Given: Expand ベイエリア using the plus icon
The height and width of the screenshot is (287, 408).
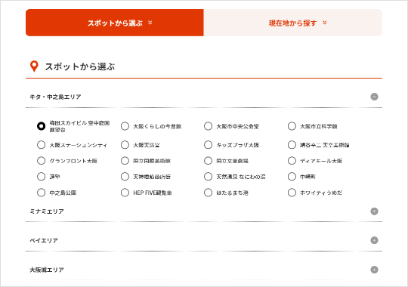Looking at the screenshot, I should pyautogui.click(x=374, y=240).
